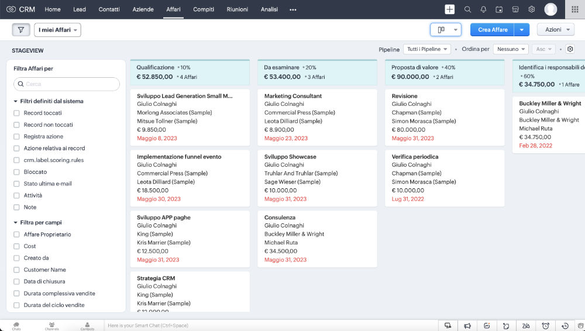
Task: Open the quick create plus icon
Action: (x=449, y=9)
